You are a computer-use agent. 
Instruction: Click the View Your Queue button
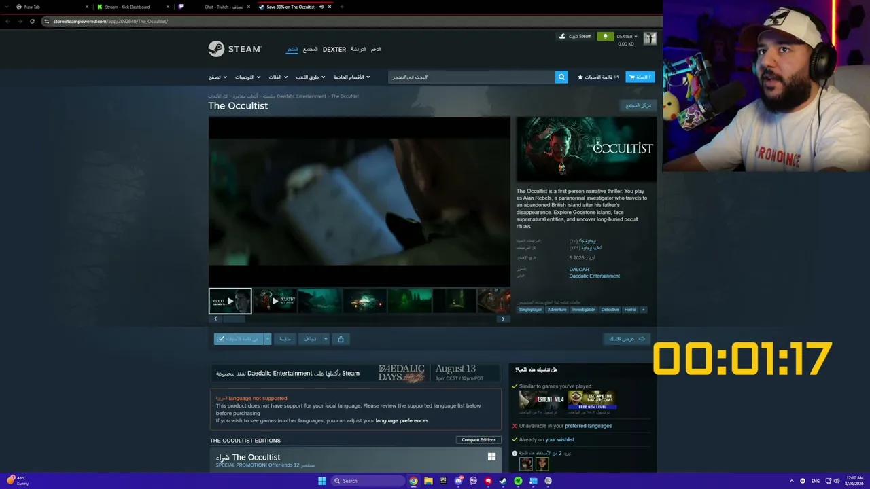pos(627,339)
